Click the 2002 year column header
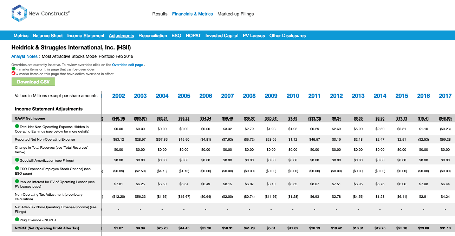This screenshot has height=236, width=455. [118, 96]
